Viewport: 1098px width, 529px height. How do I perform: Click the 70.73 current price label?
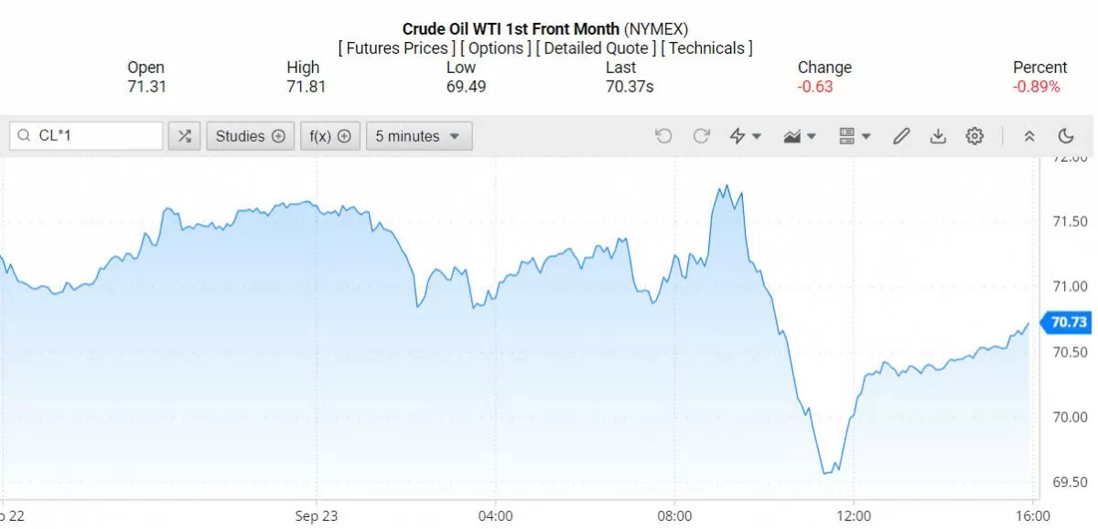click(x=1069, y=323)
